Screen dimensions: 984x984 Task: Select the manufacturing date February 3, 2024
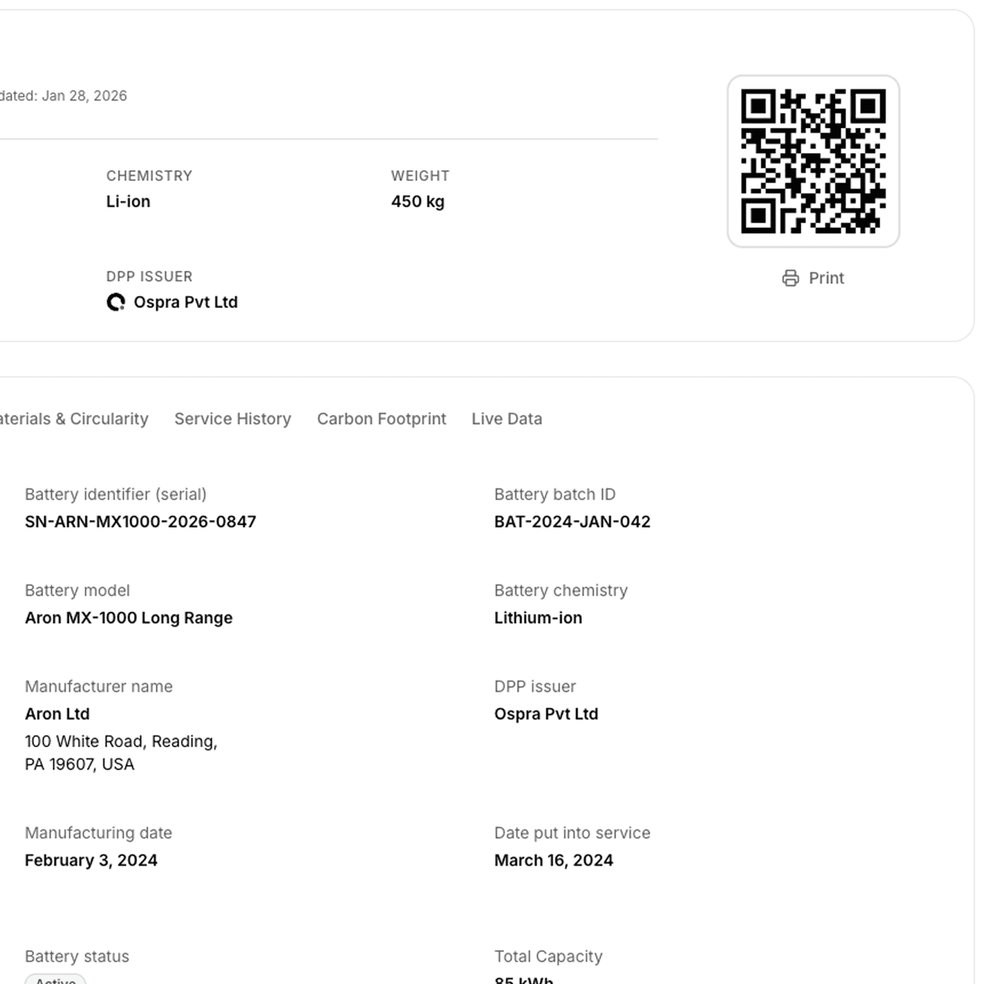(x=92, y=860)
